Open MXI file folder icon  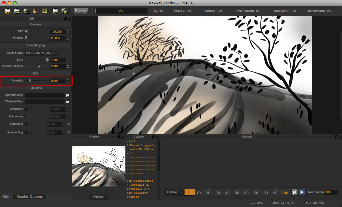(17, 11)
